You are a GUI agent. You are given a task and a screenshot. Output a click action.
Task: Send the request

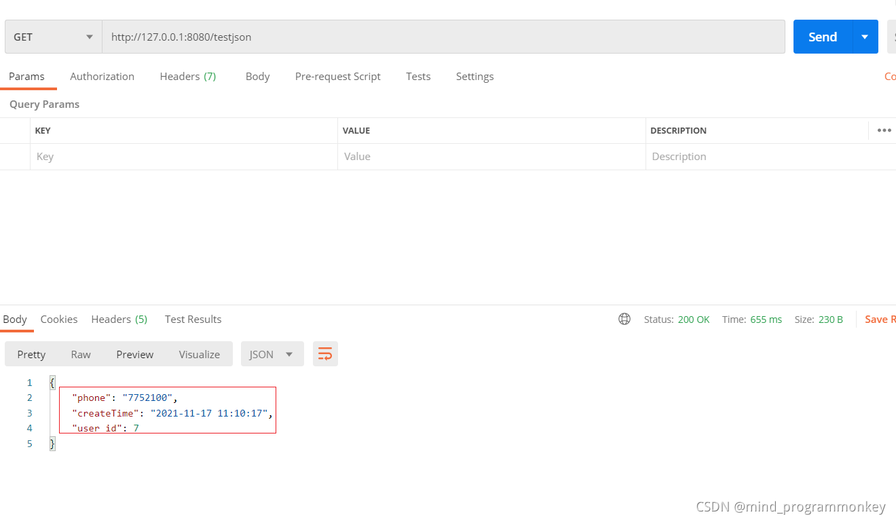click(823, 37)
